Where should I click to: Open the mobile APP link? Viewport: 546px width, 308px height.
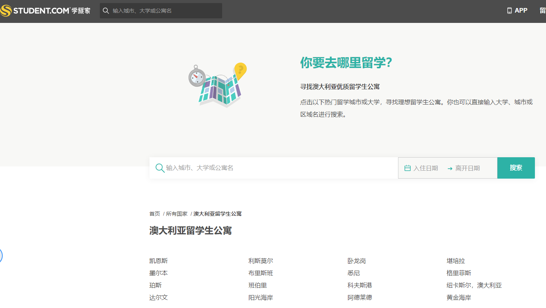[x=517, y=11]
